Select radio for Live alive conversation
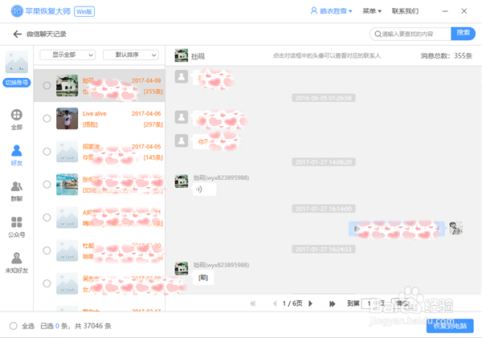This screenshot has width=482, height=338. (x=47, y=118)
